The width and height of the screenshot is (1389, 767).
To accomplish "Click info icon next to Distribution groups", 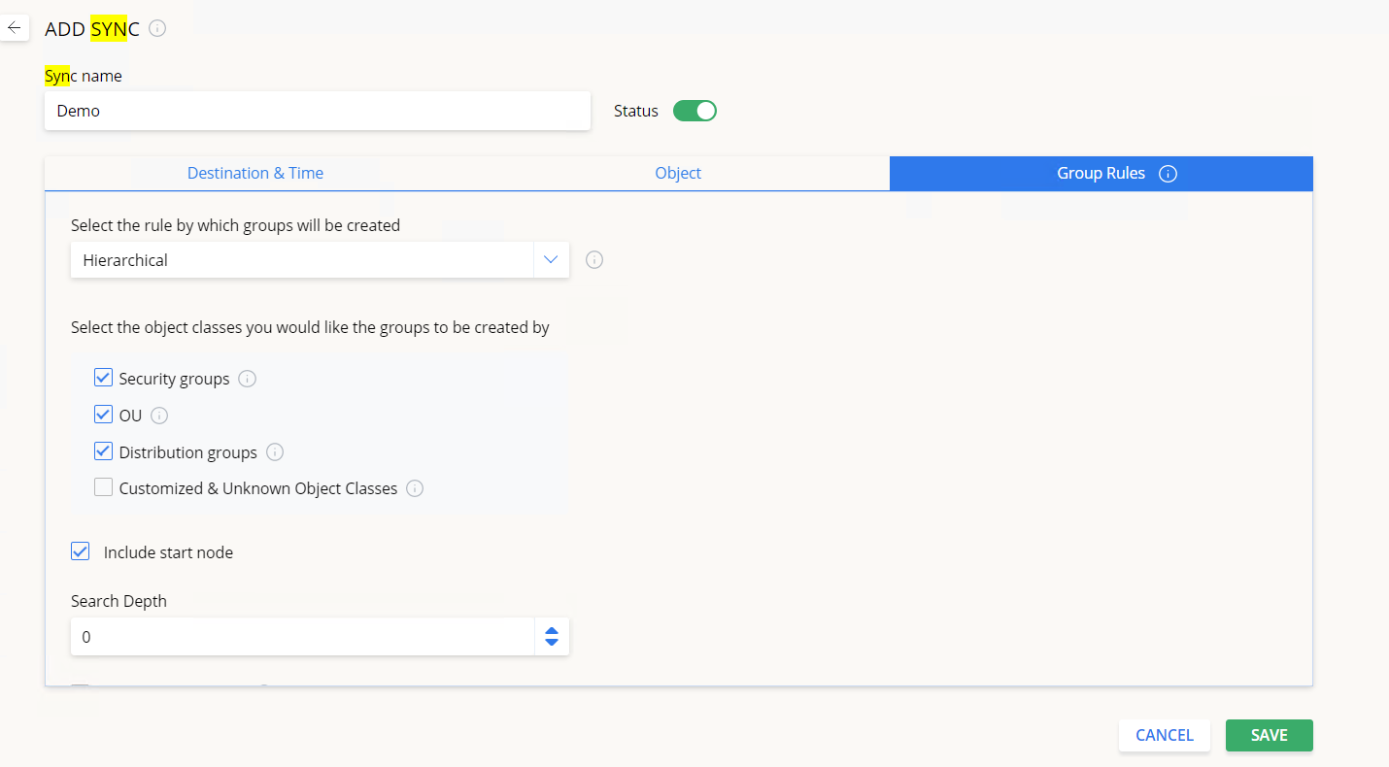I will pyautogui.click(x=275, y=452).
